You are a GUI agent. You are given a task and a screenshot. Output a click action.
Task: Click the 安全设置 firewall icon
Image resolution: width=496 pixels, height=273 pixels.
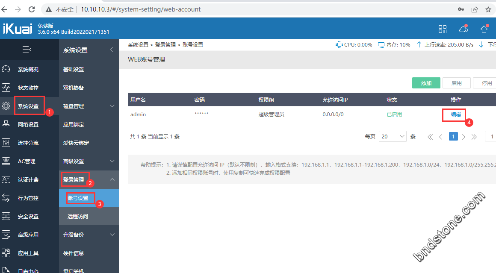coord(6,216)
